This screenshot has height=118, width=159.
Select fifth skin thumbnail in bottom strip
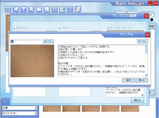(x=130, y=108)
